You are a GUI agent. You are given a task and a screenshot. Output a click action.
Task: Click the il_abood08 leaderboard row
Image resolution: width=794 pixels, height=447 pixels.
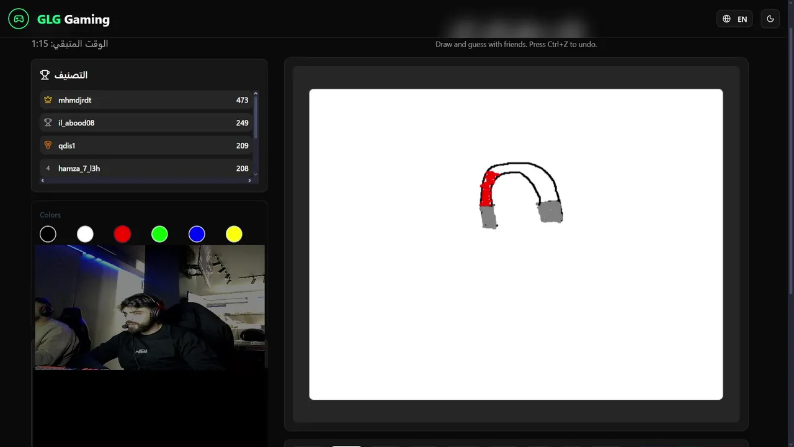pos(146,123)
